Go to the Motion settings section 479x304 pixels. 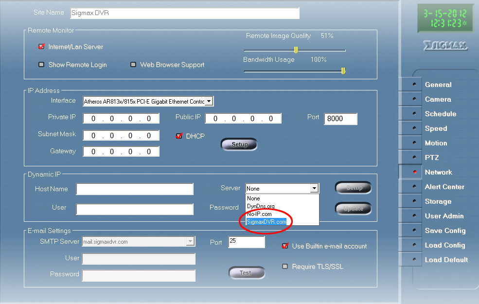click(x=436, y=143)
